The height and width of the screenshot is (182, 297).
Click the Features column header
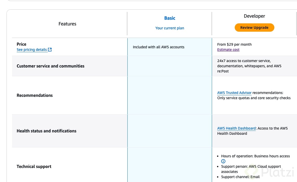coord(67,24)
